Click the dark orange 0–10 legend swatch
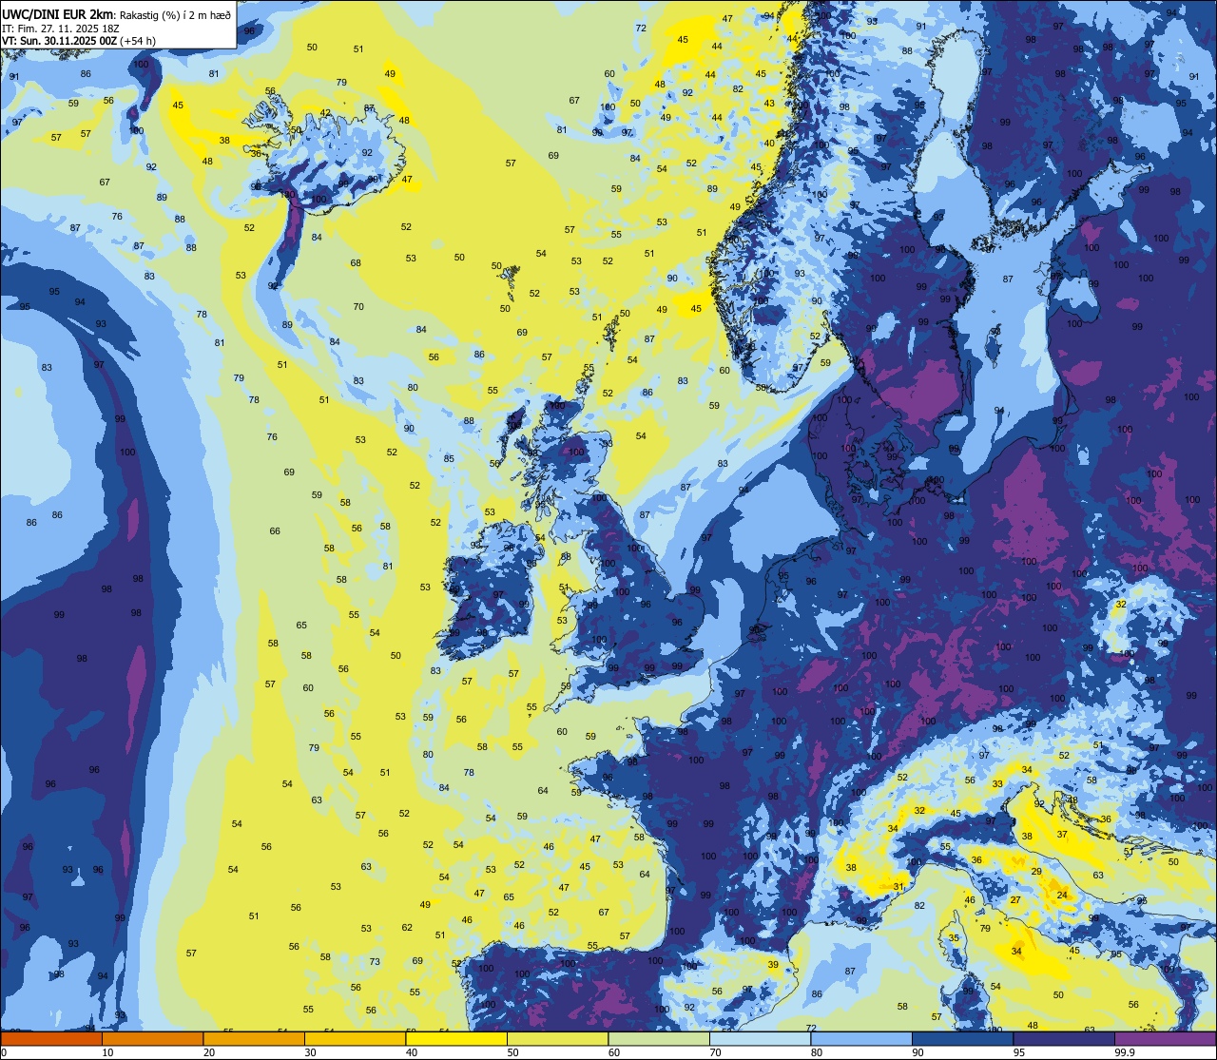Screen dimensions: 1217x1060 pos(51,1038)
